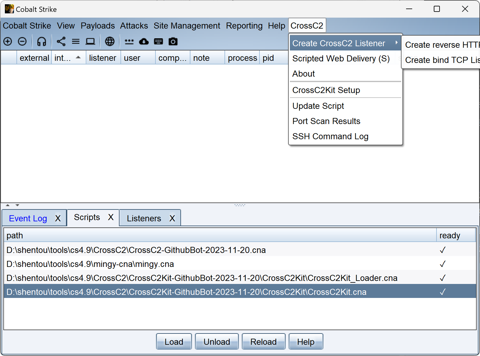Sort sessions by the listener column header
This screenshot has height=356, width=480.
tap(103, 58)
